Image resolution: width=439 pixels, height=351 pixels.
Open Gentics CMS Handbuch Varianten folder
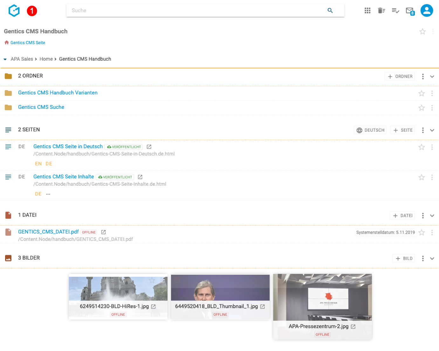point(58,93)
